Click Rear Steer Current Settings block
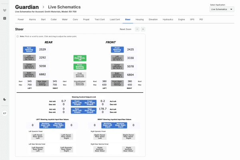Image resolution: width=240 pixels, height=160 pixels. (x=42, y=83)
